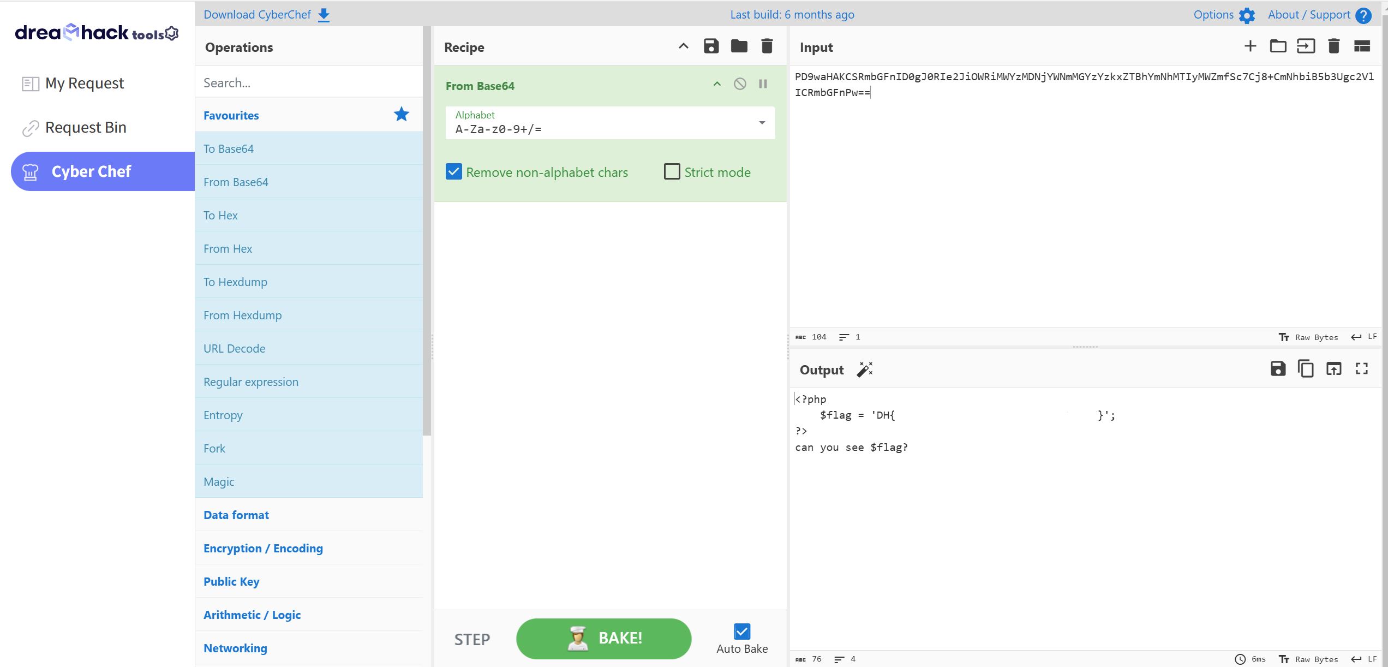Maximise the output pane

pos(1361,369)
